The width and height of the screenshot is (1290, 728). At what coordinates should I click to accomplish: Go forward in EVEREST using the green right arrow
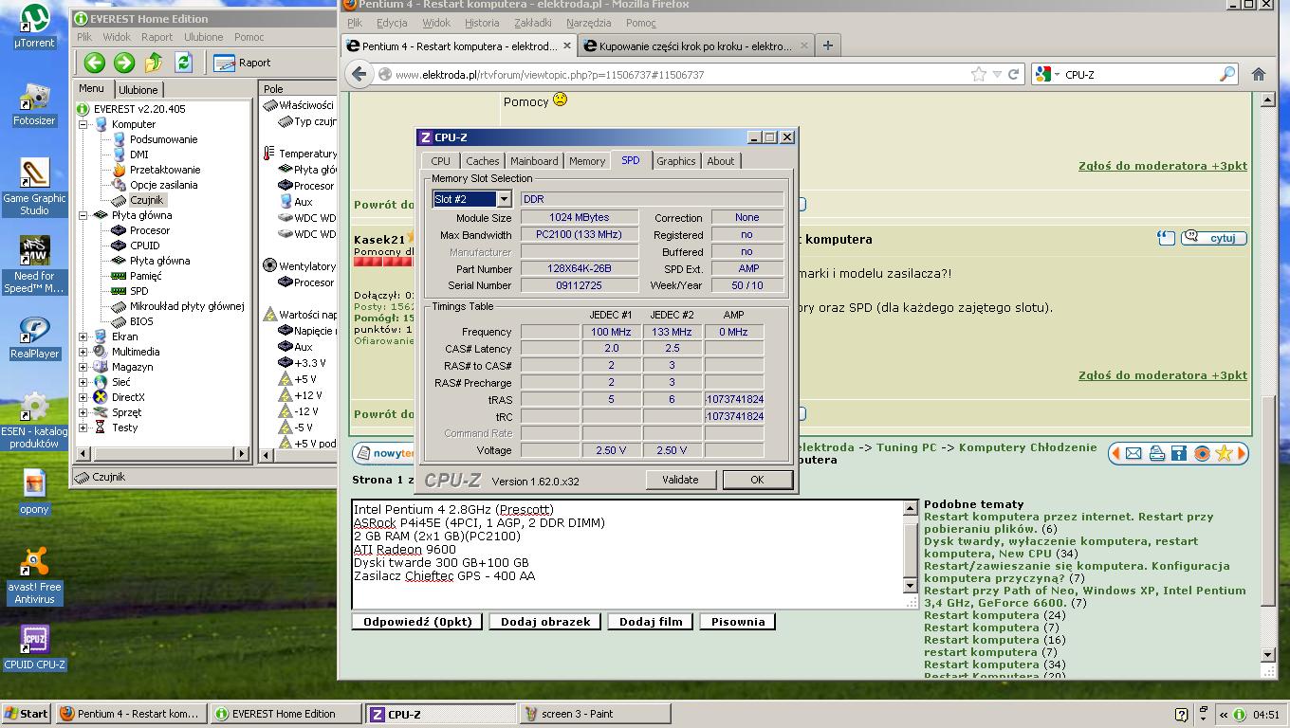pyautogui.click(x=124, y=63)
